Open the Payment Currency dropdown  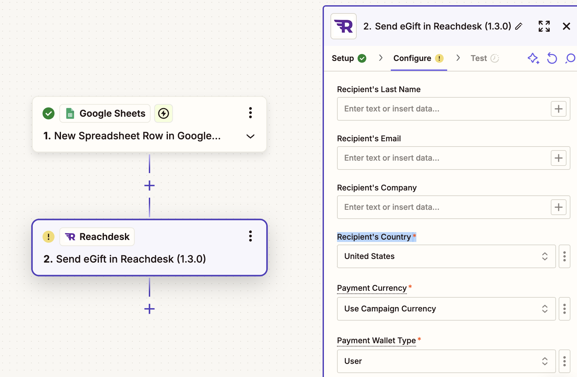pyautogui.click(x=446, y=309)
